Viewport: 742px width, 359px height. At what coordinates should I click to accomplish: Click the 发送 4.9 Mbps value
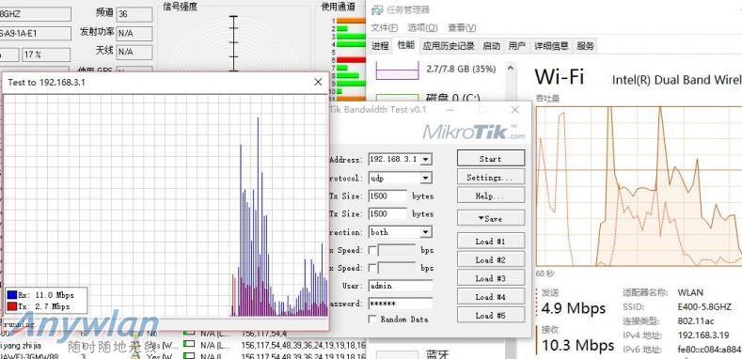(574, 308)
